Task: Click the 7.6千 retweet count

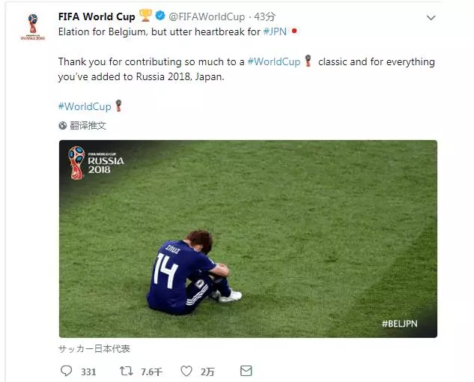Action: pyautogui.click(x=151, y=372)
